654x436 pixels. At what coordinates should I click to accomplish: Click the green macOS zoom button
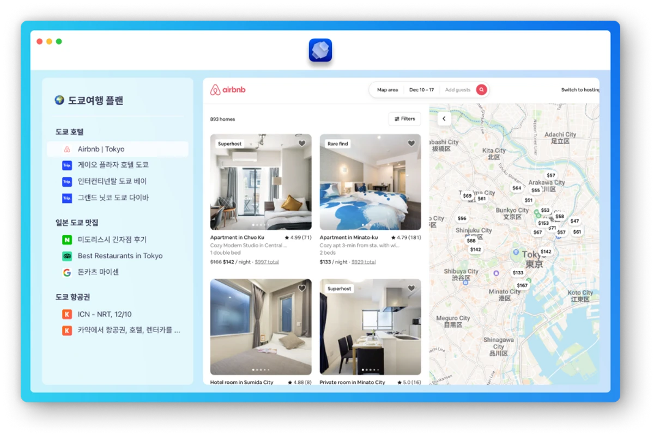[x=59, y=41]
